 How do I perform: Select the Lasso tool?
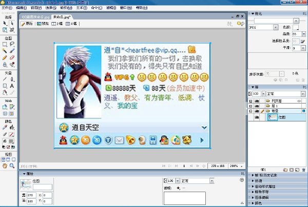point(12,44)
